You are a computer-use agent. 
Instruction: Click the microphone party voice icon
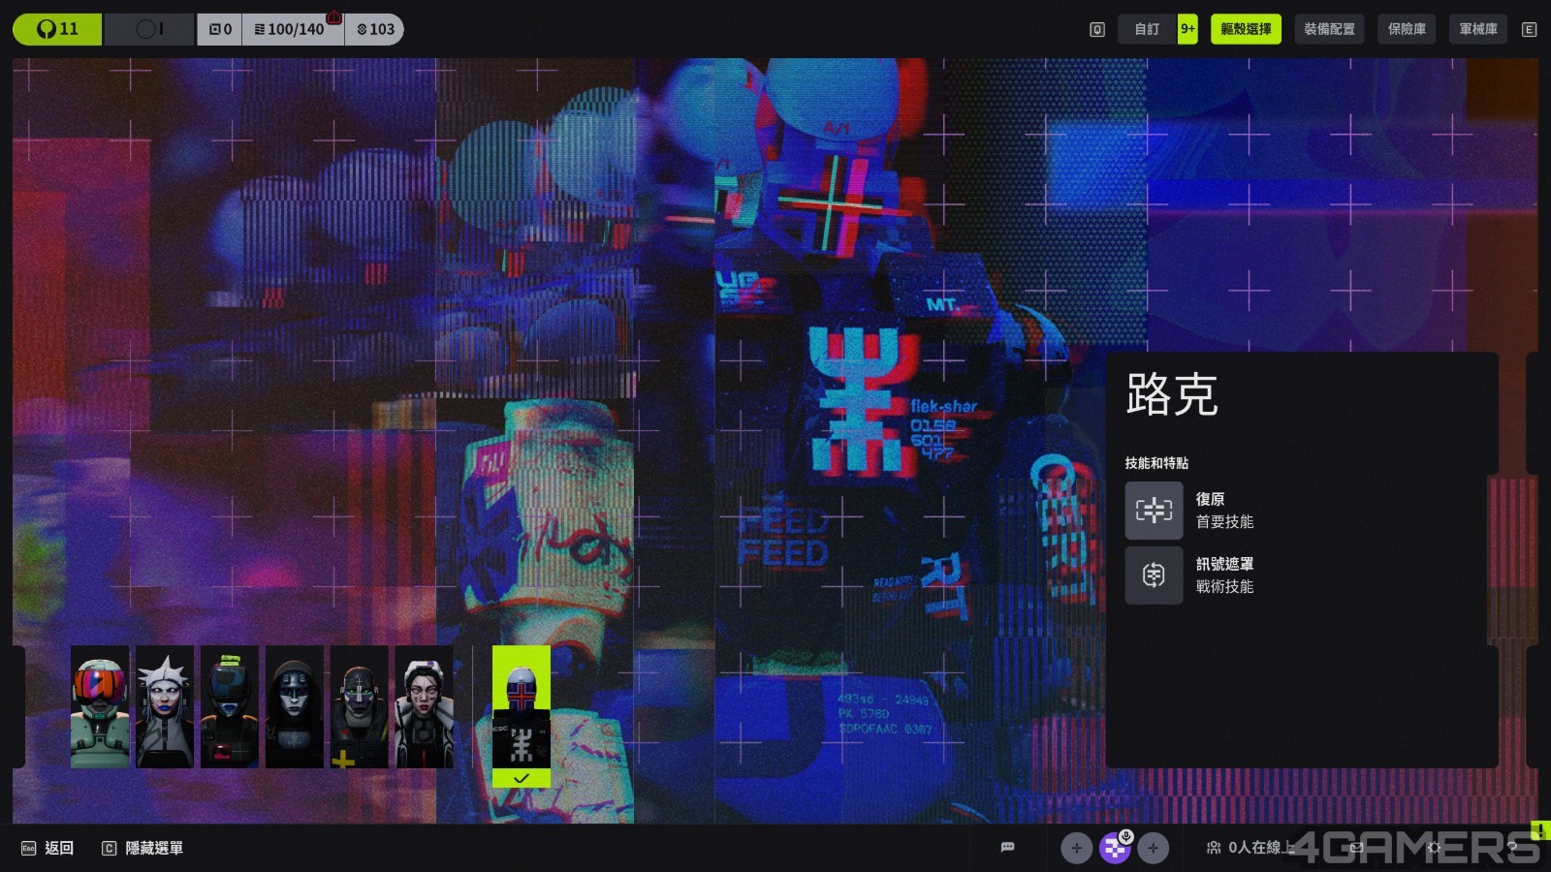[x=1125, y=839]
